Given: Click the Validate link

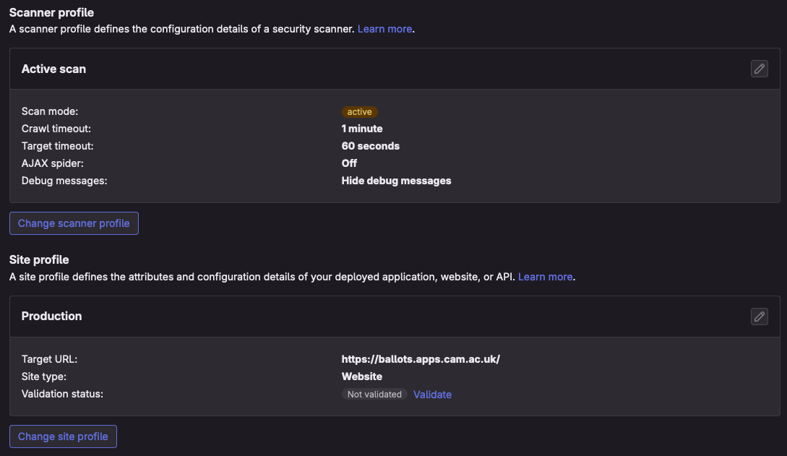Looking at the screenshot, I should pyautogui.click(x=432, y=395).
